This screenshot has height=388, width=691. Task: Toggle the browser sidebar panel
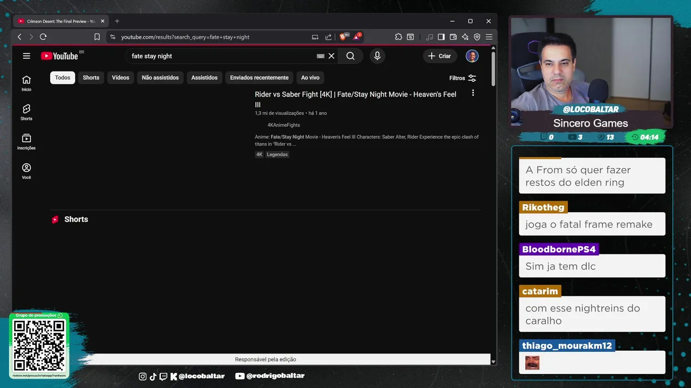[441, 37]
